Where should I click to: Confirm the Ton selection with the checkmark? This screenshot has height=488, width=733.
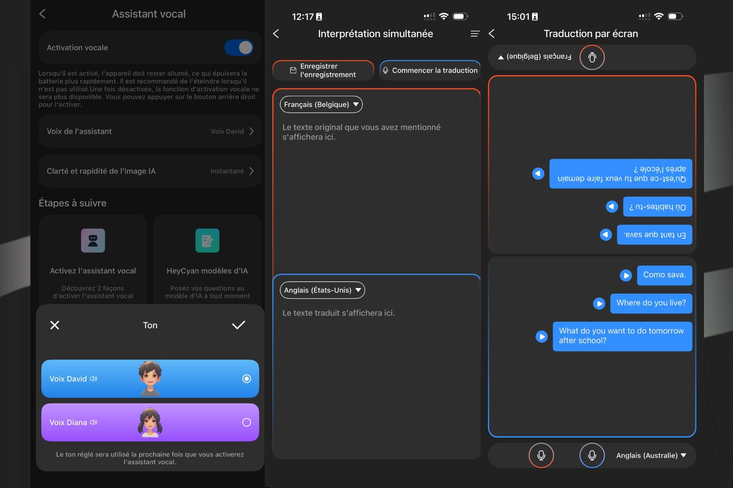(239, 325)
